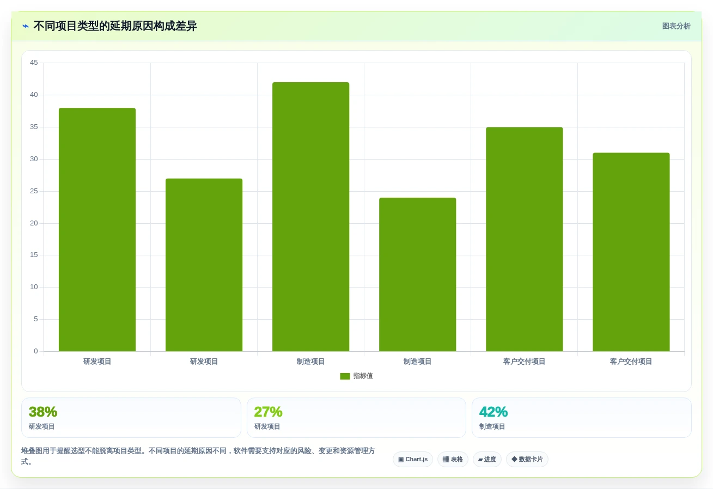Click the y-axis label 15
Viewport: 713px width, 489px height.
coord(34,255)
